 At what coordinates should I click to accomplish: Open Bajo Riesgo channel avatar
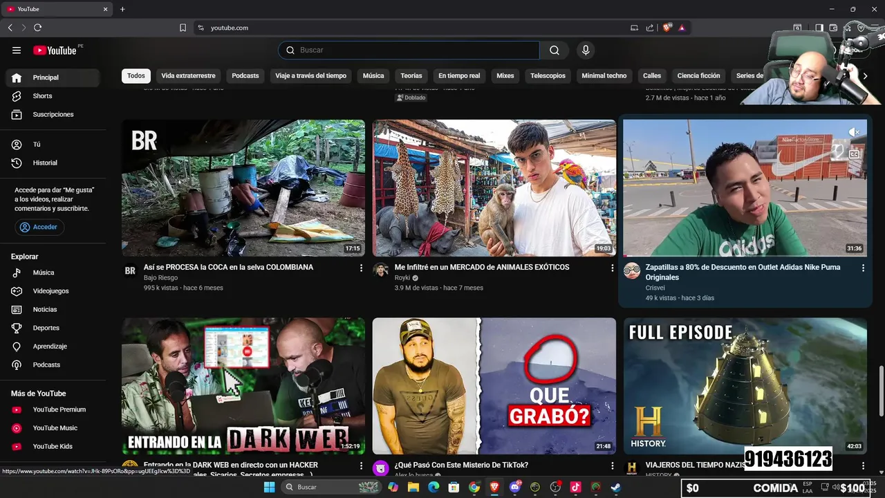click(x=130, y=270)
